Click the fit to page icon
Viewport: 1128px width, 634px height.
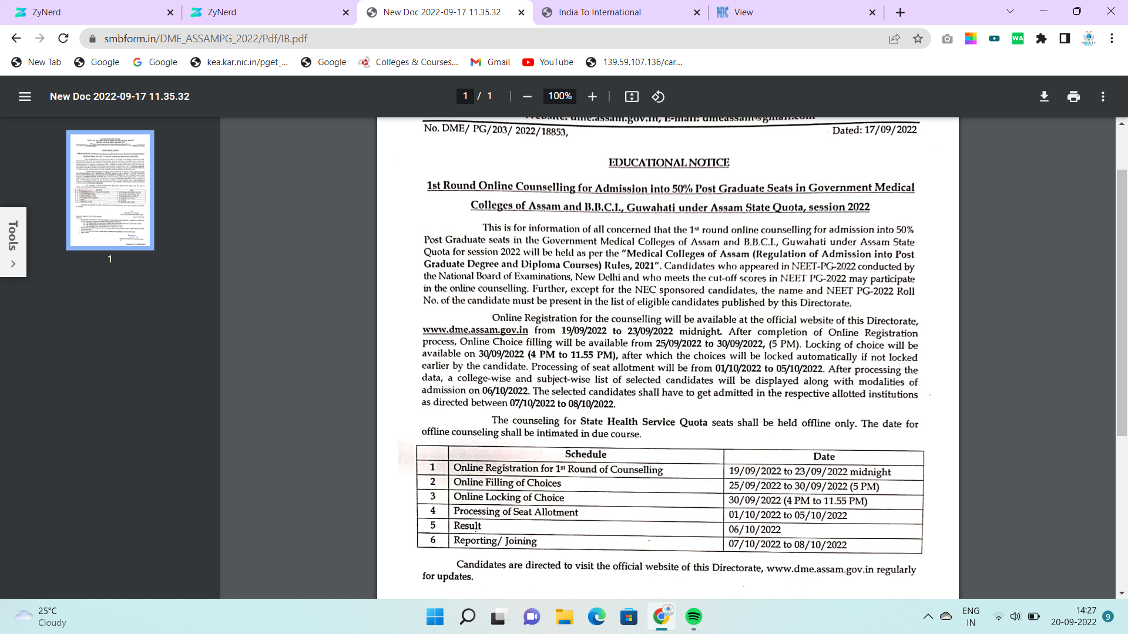632,96
